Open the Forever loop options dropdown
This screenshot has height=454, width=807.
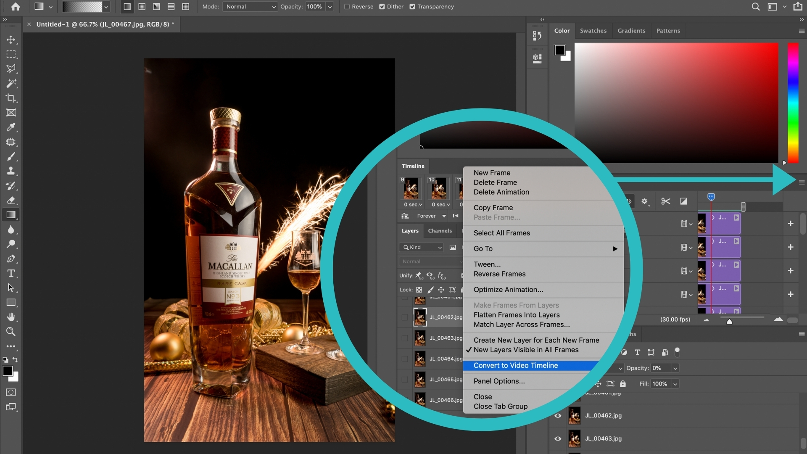click(x=431, y=216)
